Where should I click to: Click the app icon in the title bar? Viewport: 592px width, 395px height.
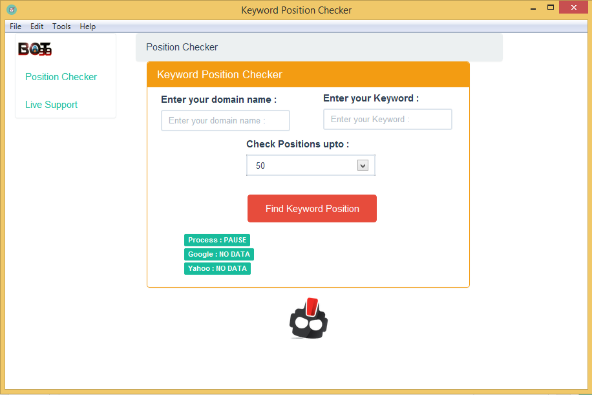[12, 10]
